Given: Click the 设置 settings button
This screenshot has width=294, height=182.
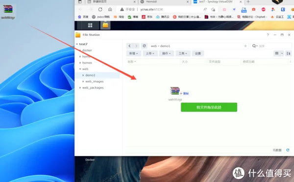Looking at the screenshot, I should tap(198, 53).
